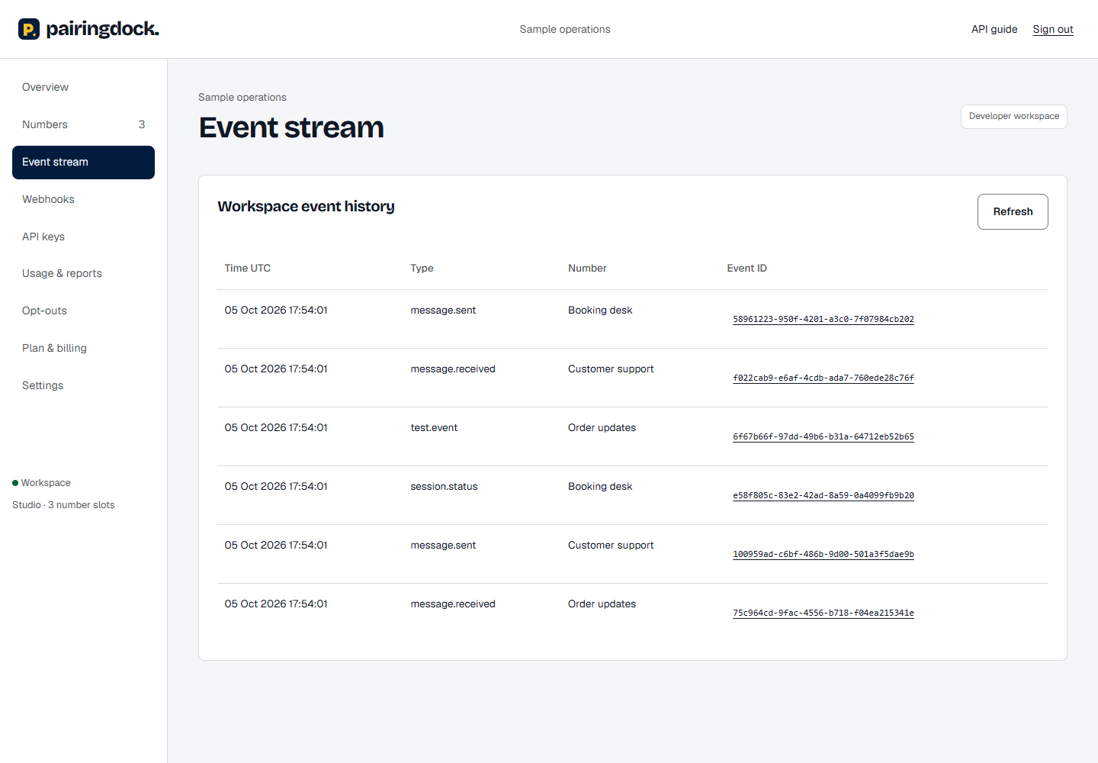1098x763 pixels.
Task: Click the Event stream page title
Action: [x=291, y=127]
